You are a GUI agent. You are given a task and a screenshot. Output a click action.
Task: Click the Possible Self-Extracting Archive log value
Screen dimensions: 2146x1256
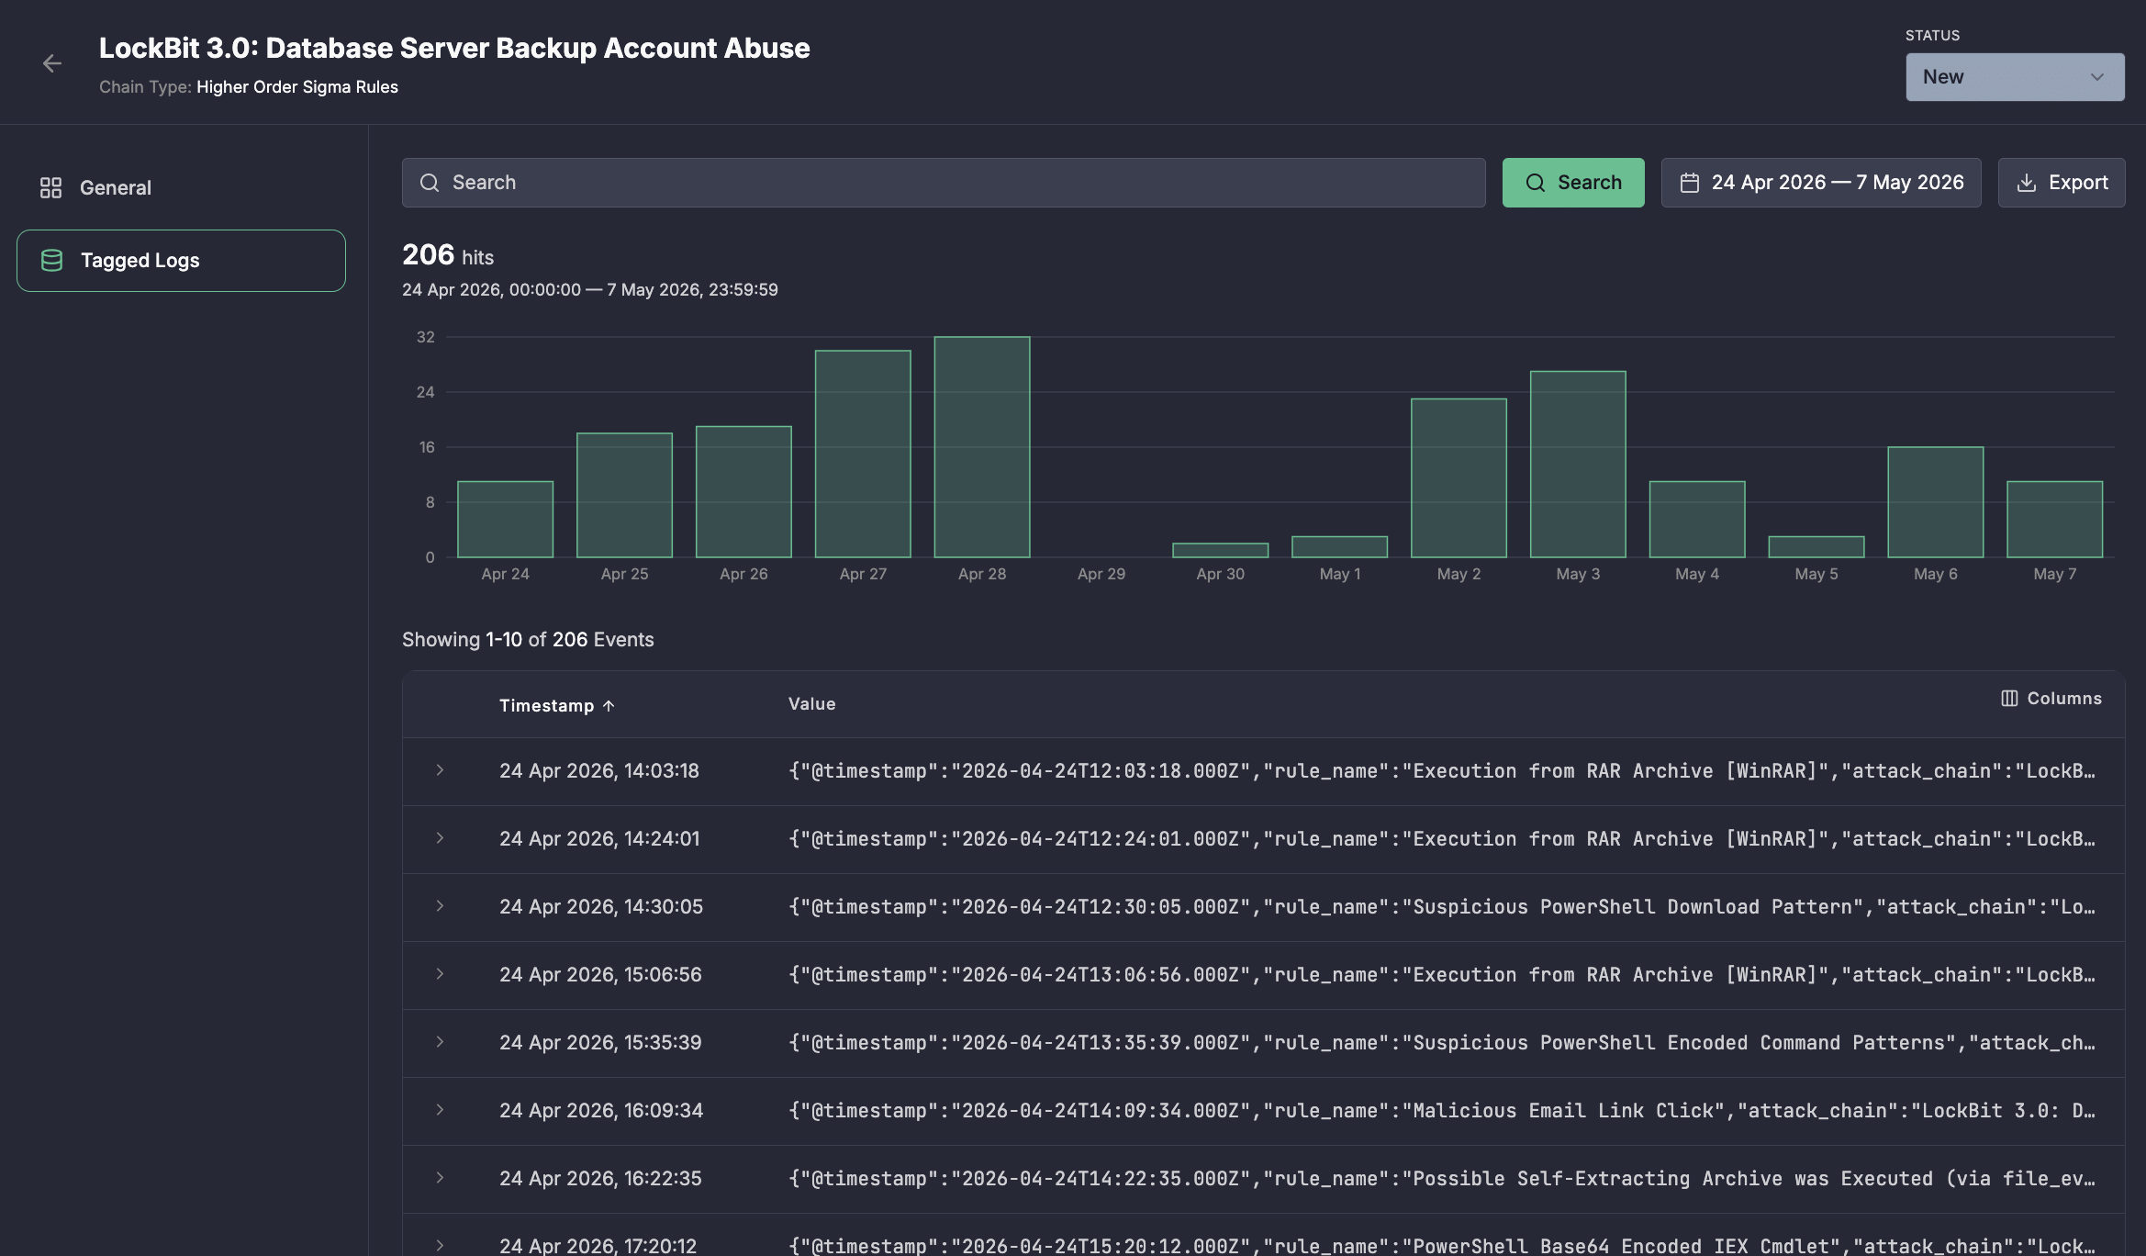point(1442,1179)
